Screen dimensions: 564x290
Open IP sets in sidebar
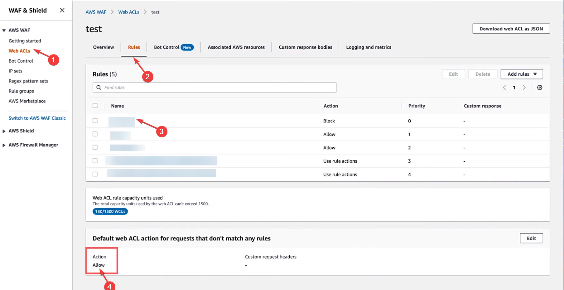coord(16,71)
